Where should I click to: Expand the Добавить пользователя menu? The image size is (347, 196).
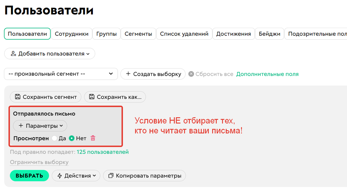(49, 53)
